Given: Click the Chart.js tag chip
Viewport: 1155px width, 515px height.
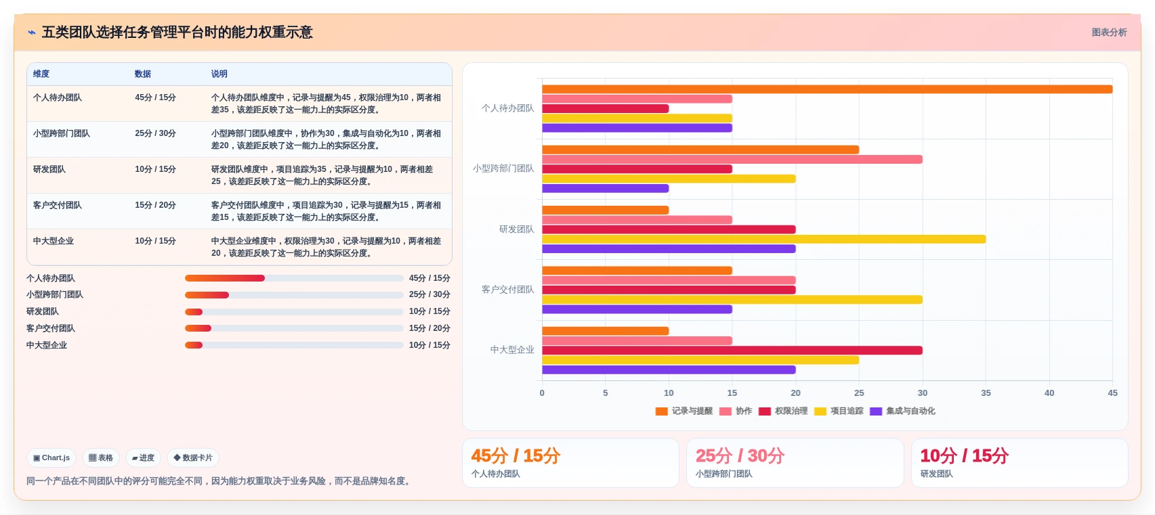Looking at the screenshot, I should tap(51, 458).
